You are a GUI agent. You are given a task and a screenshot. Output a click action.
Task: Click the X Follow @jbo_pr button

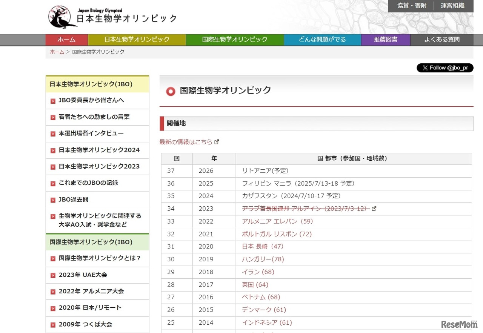click(x=445, y=68)
